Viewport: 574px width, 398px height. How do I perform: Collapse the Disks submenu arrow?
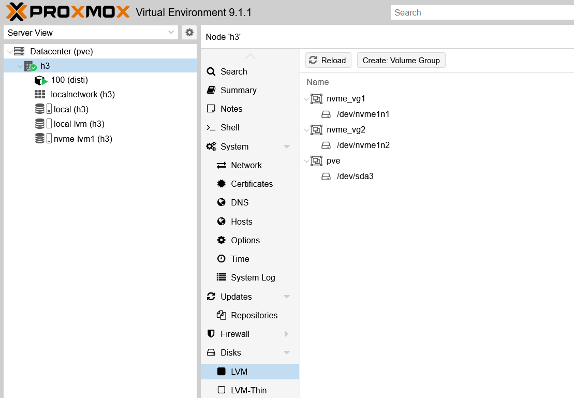(287, 352)
